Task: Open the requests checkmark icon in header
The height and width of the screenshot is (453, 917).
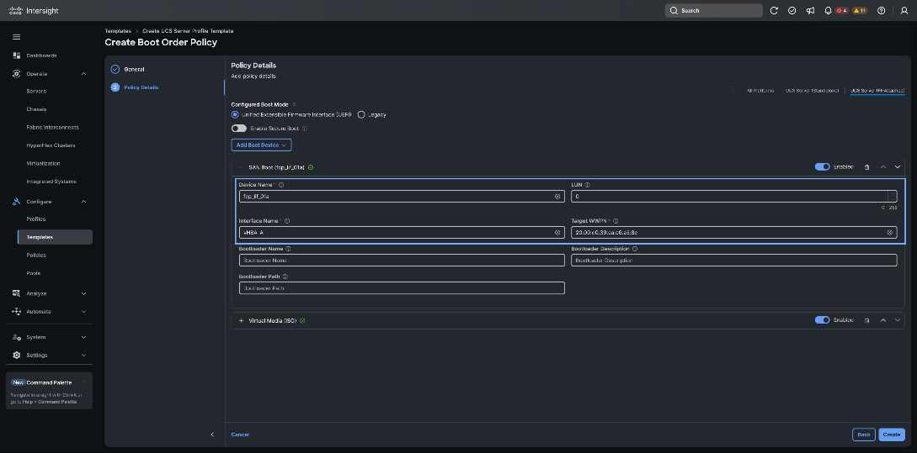Action: [x=792, y=11]
